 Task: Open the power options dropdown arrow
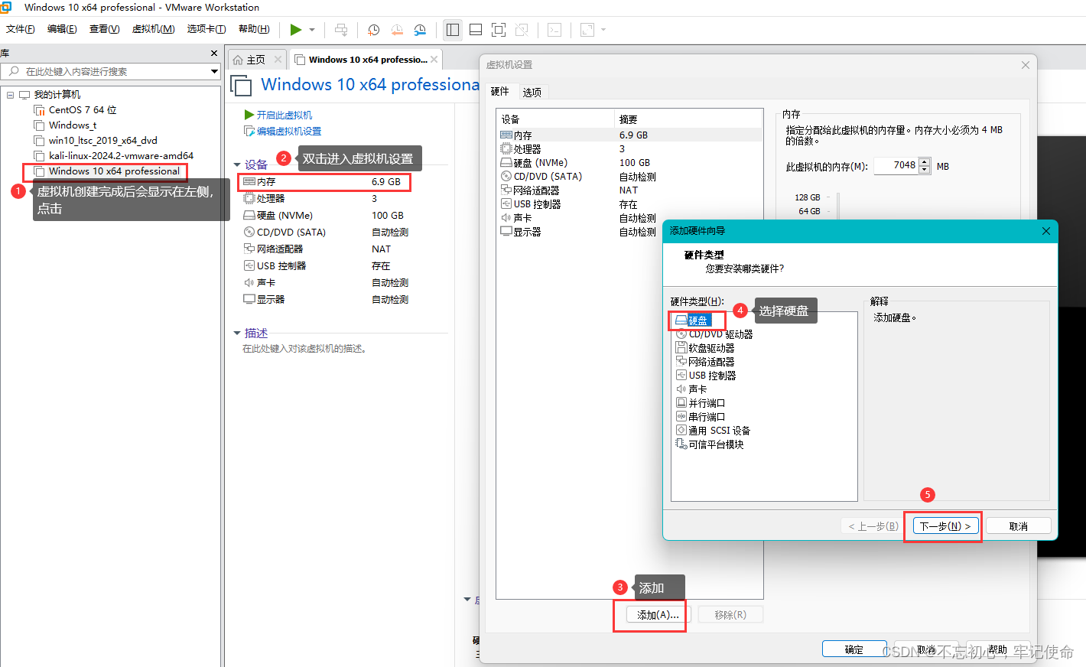[x=312, y=30]
